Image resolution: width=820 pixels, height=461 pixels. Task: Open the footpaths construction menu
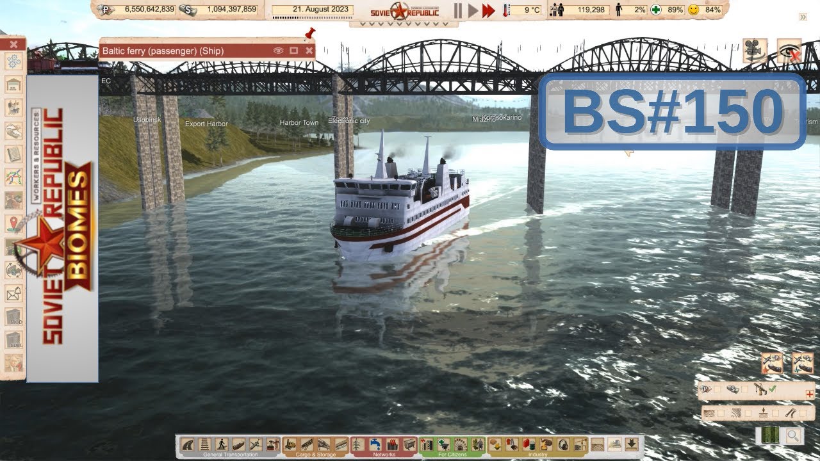pos(221,444)
